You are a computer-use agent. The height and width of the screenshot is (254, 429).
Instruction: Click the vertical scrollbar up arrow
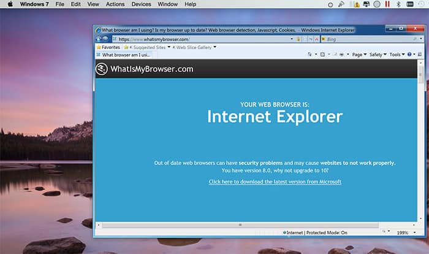pos(420,63)
